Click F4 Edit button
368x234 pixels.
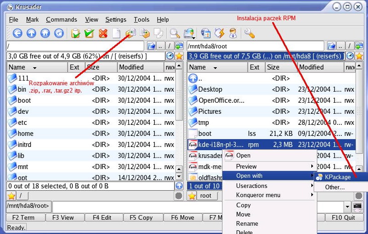(104, 217)
